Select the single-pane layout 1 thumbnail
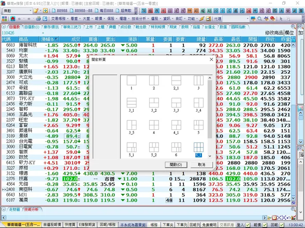The height and width of the screenshot is (228, 305). click(131, 81)
